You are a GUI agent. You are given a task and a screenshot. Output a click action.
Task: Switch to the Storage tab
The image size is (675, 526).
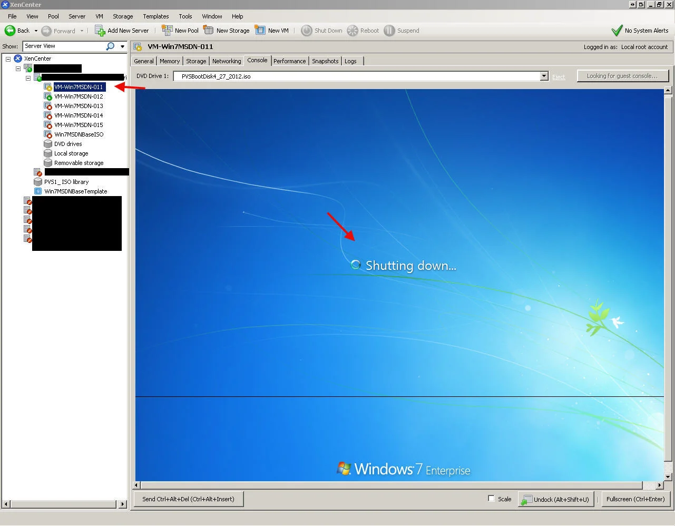click(196, 61)
